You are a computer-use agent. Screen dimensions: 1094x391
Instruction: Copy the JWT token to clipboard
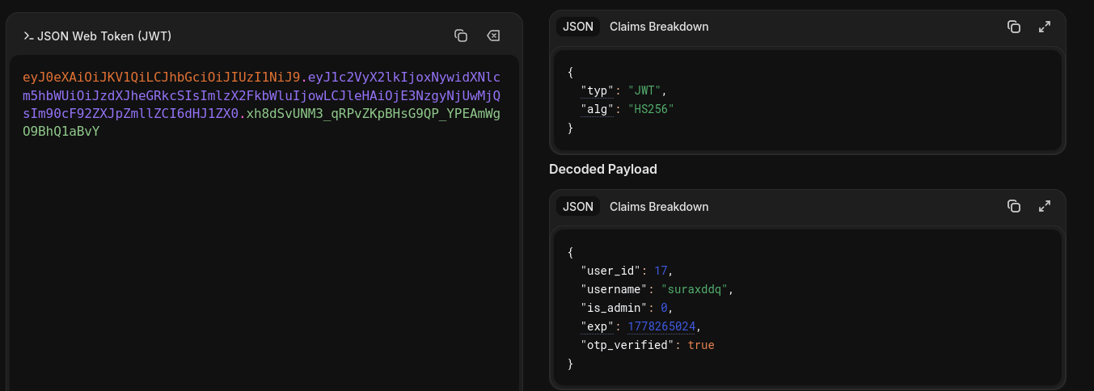click(x=461, y=36)
